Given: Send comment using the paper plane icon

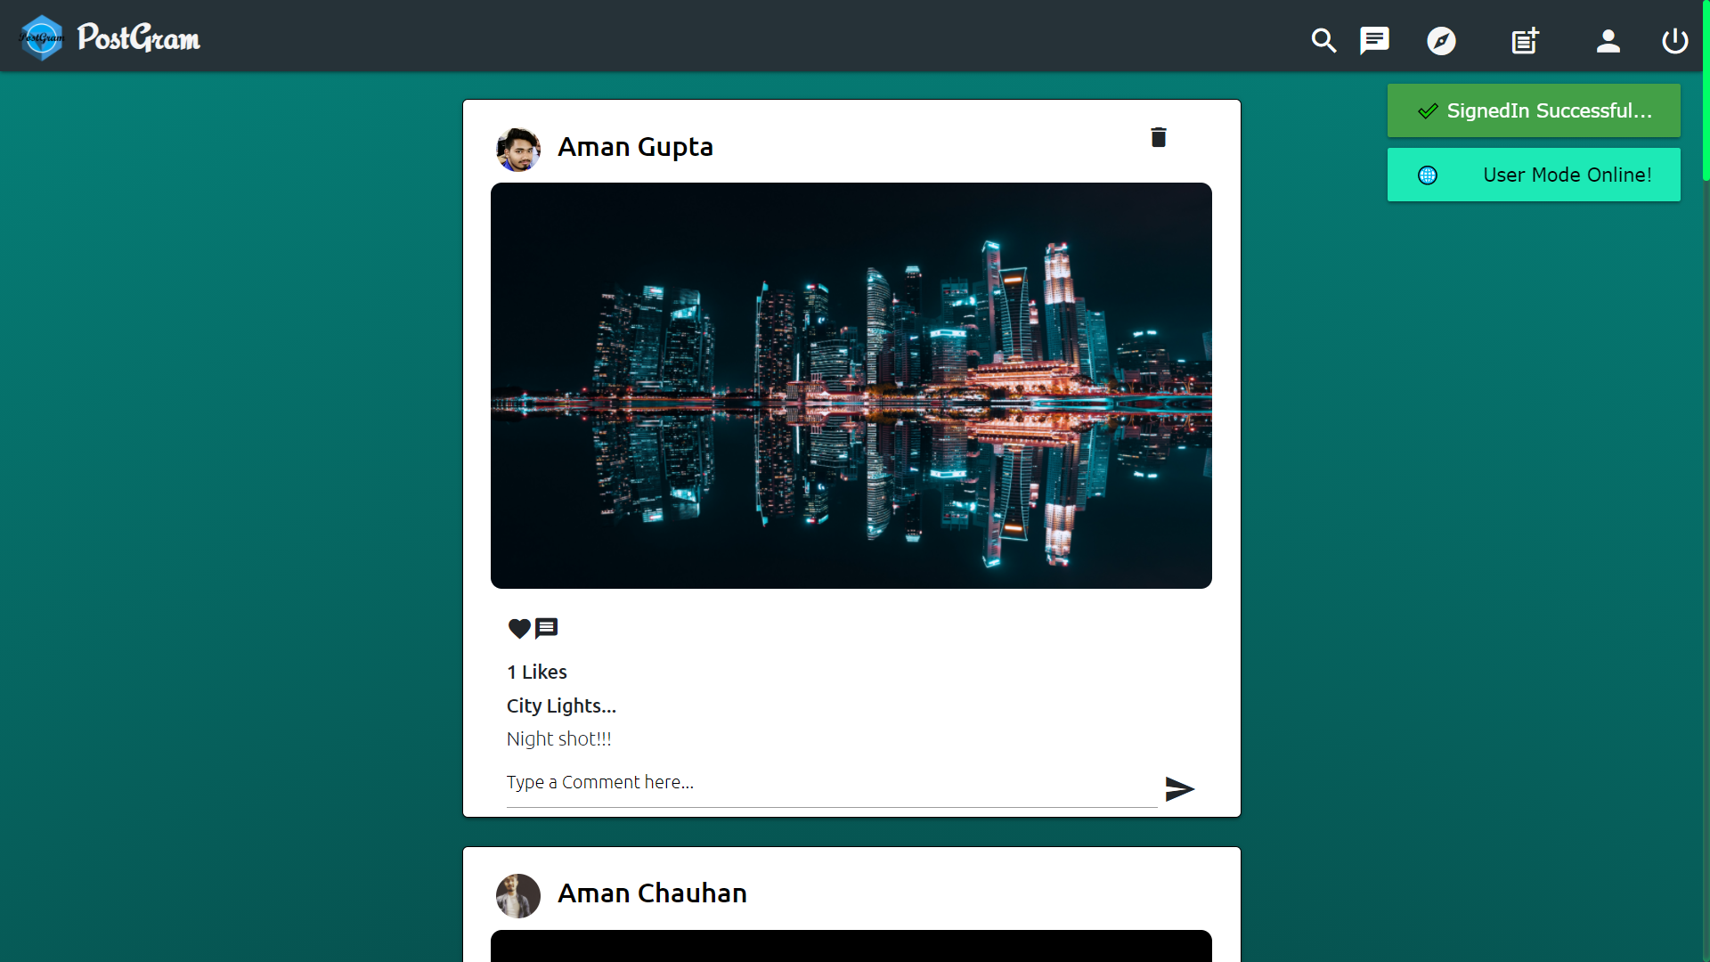Looking at the screenshot, I should pos(1179,788).
